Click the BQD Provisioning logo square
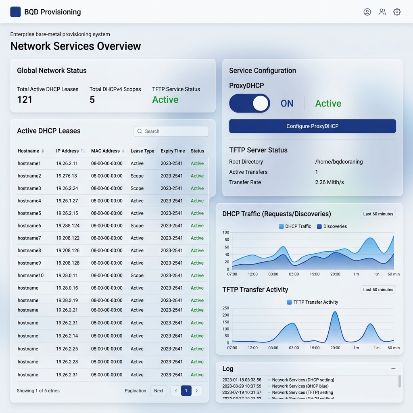Screen dimensions: 413x413 [16, 12]
